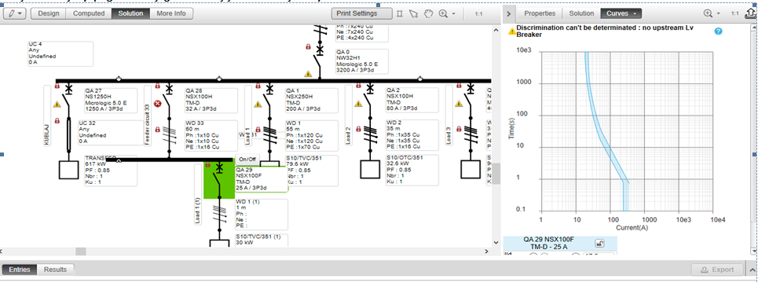Click diagram vertical scrollbar down arrow
The height and width of the screenshot is (283, 758).
tap(496, 243)
